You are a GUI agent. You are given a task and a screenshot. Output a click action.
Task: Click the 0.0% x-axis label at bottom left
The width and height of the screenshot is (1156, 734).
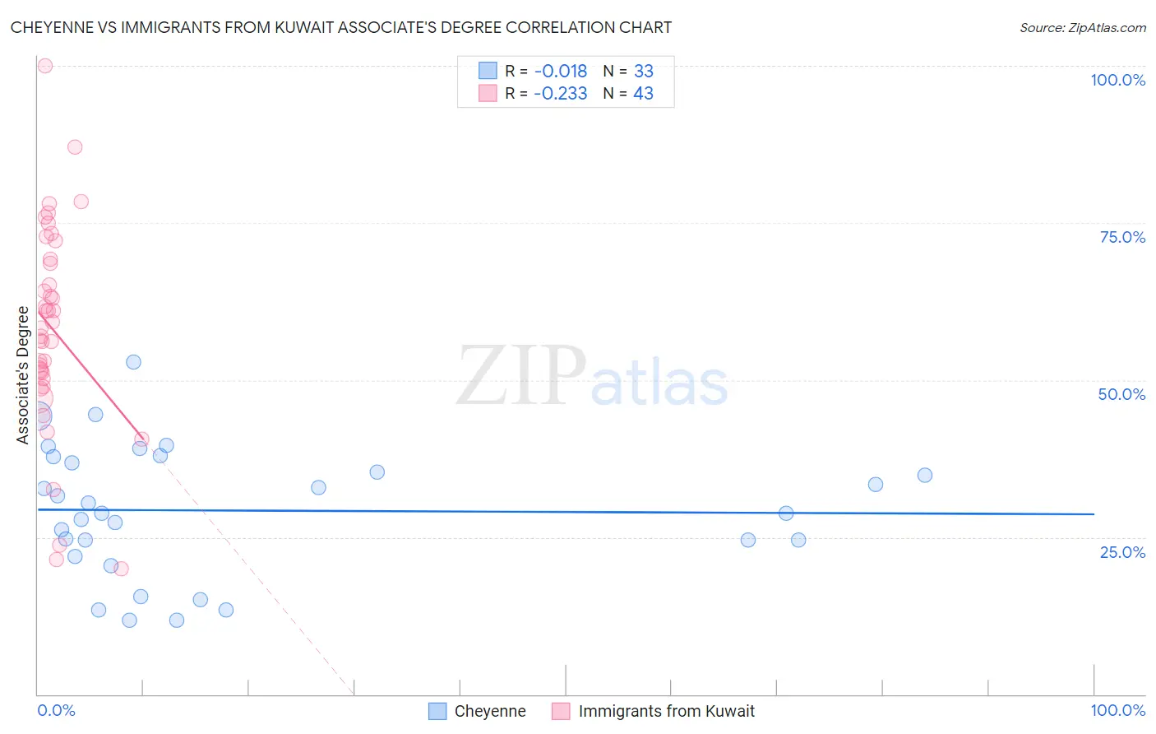[x=56, y=710]
